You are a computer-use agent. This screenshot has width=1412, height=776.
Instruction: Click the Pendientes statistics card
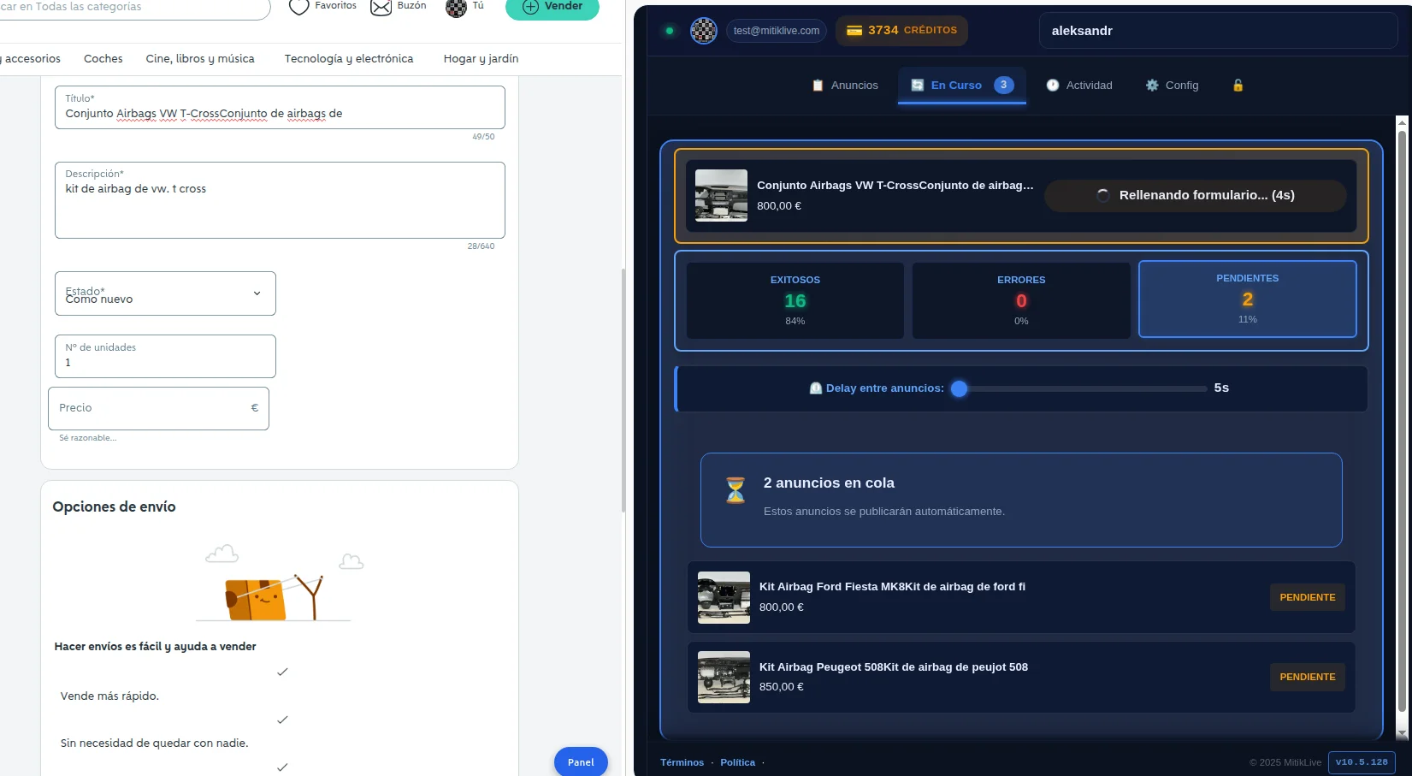click(x=1247, y=299)
